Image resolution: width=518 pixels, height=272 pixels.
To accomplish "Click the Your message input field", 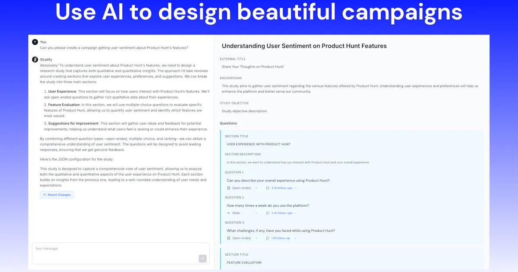I will pos(121,253).
